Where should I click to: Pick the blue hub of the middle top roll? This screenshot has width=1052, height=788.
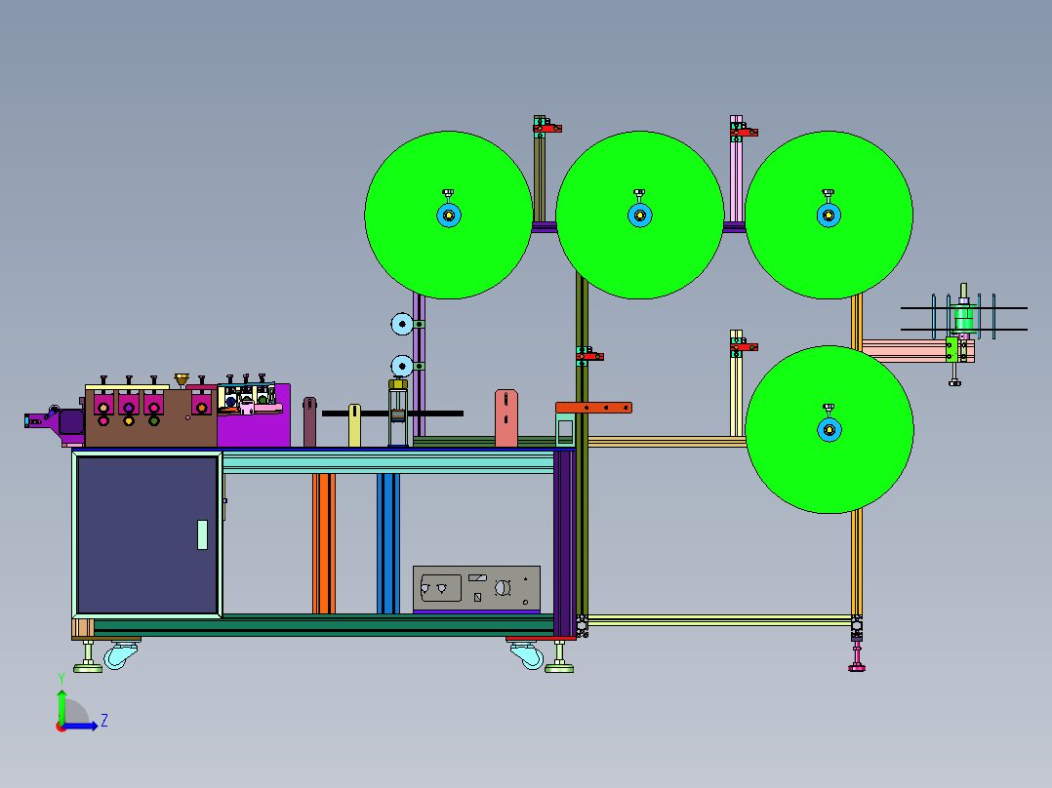pos(640,216)
